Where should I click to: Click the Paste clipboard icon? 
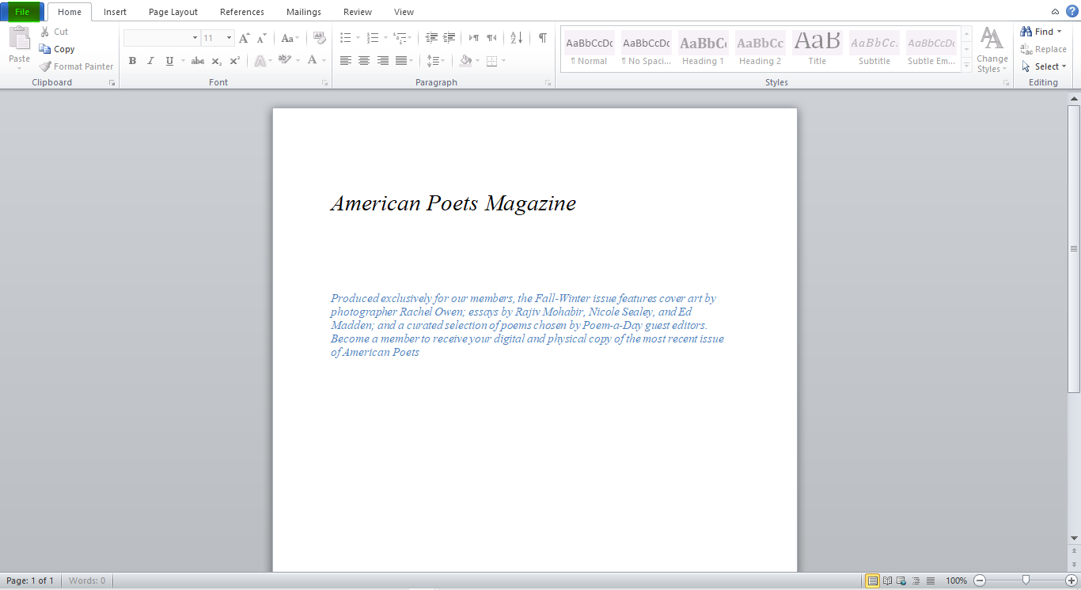19,38
